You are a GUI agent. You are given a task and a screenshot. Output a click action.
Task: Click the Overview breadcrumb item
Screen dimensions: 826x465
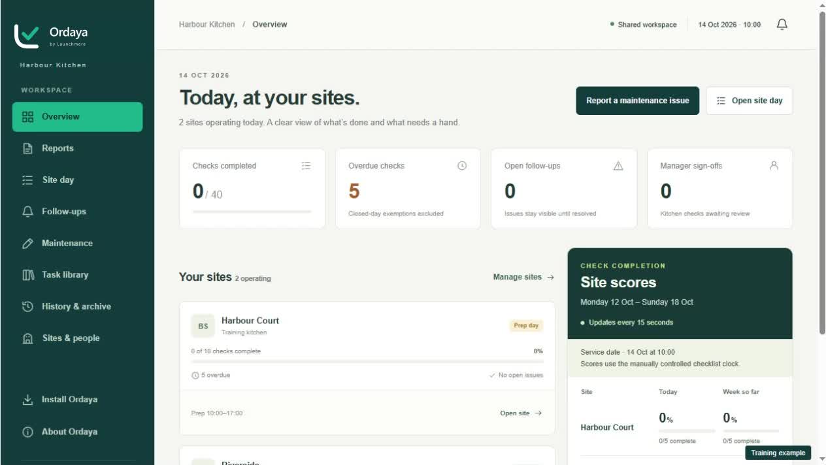(x=270, y=24)
